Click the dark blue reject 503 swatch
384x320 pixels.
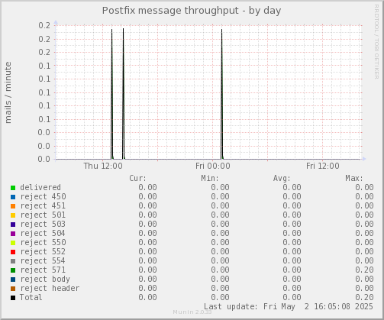coord(13,225)
